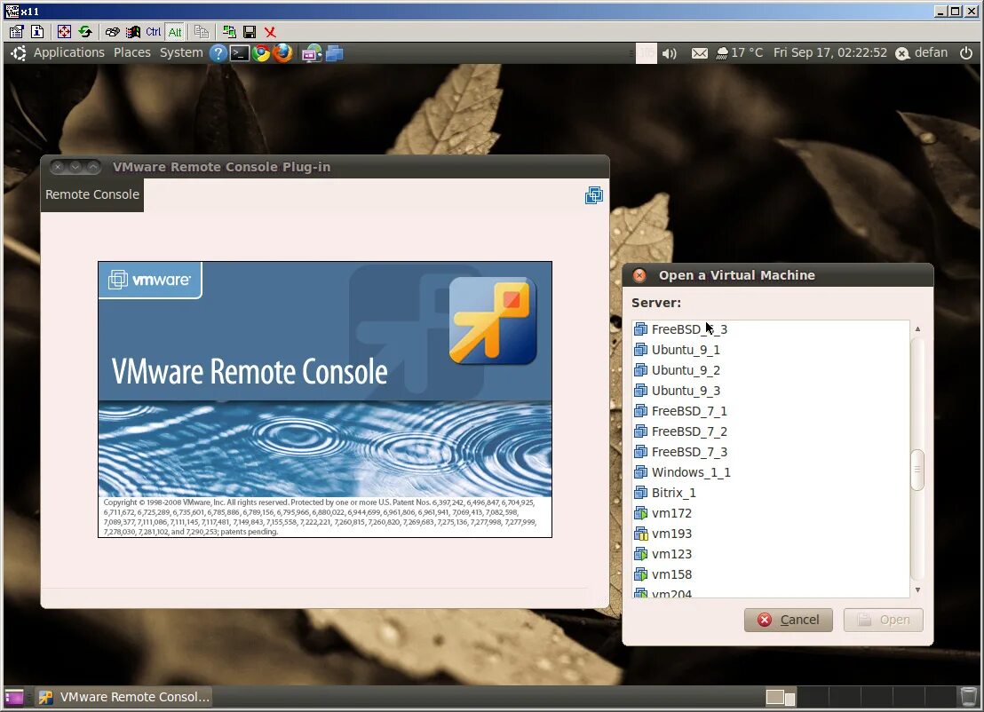Click the VNC clipboard copy icon
Image resolution: width=984 pixels, height=712 pixels.
[202, 31]
